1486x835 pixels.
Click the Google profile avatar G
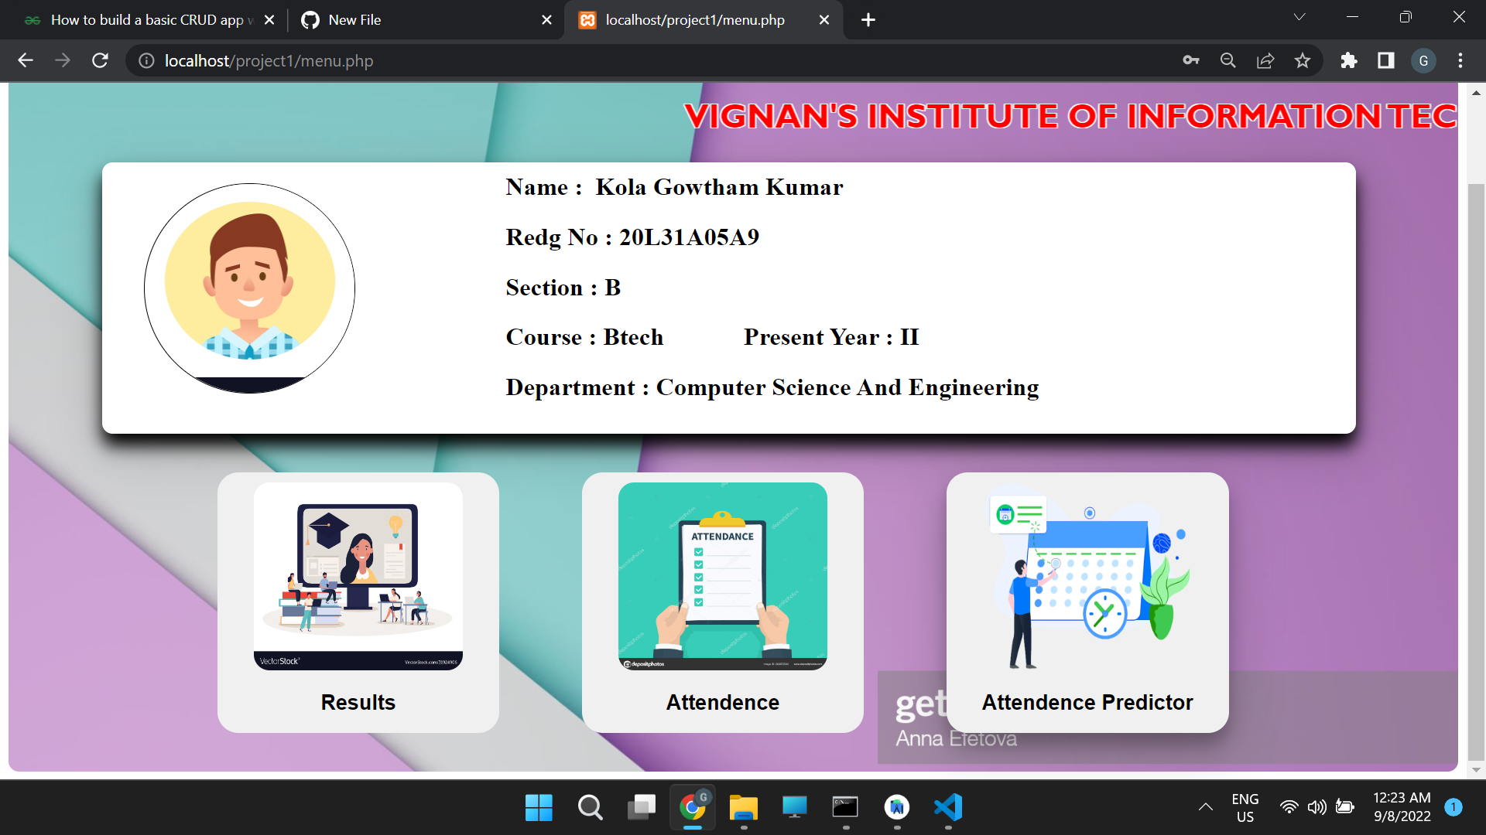click(1423, 60)
